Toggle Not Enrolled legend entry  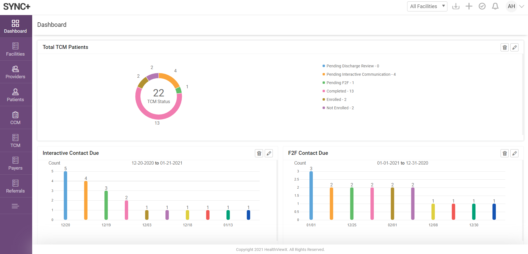pyautogui.click(x=340, y=108)
